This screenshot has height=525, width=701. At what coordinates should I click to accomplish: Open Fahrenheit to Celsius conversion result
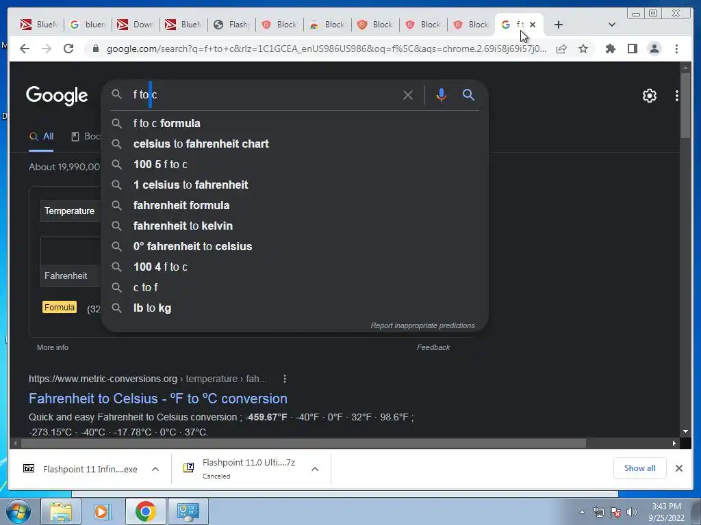coord(158,399)
